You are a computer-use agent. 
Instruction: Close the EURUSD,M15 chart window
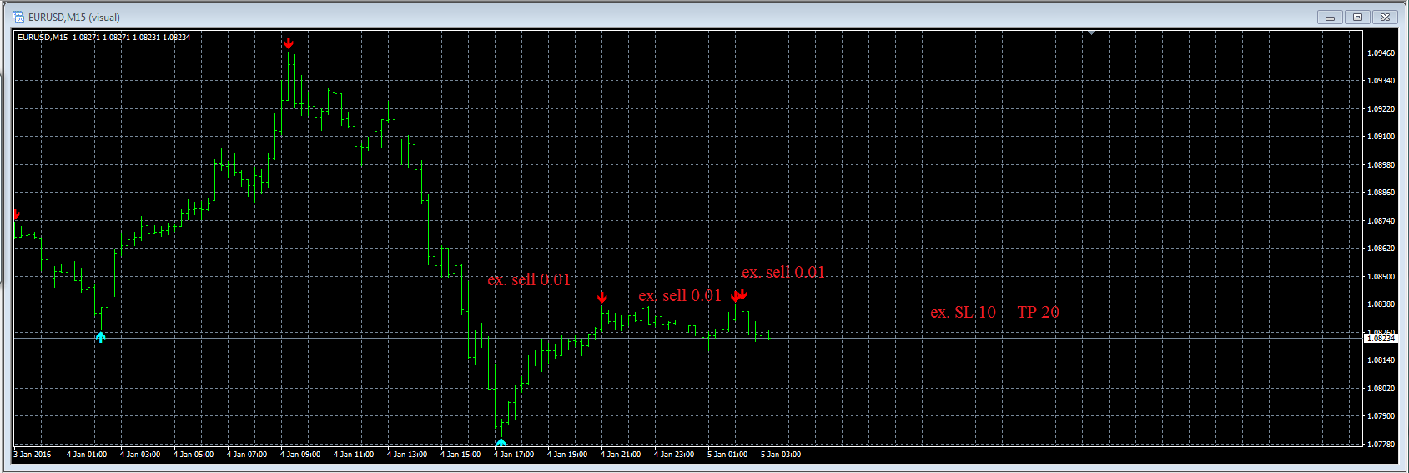[1385, 17]
